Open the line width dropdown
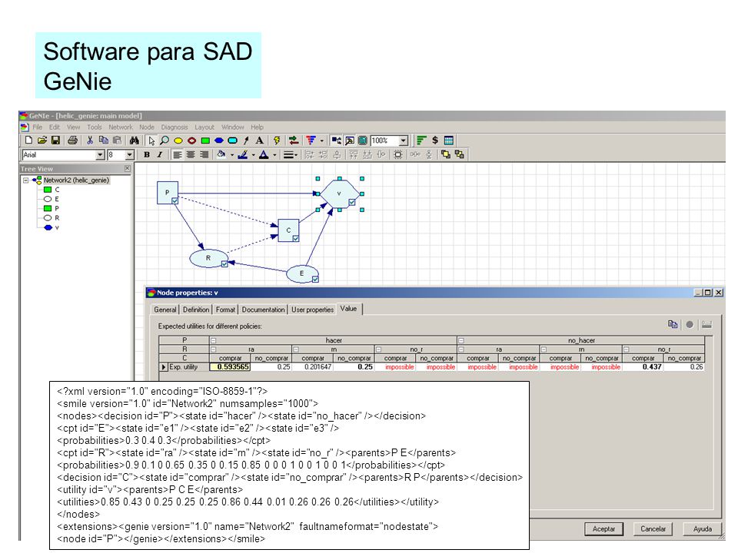The width and height of the screenshot is (738, 553). pos(291,154)
